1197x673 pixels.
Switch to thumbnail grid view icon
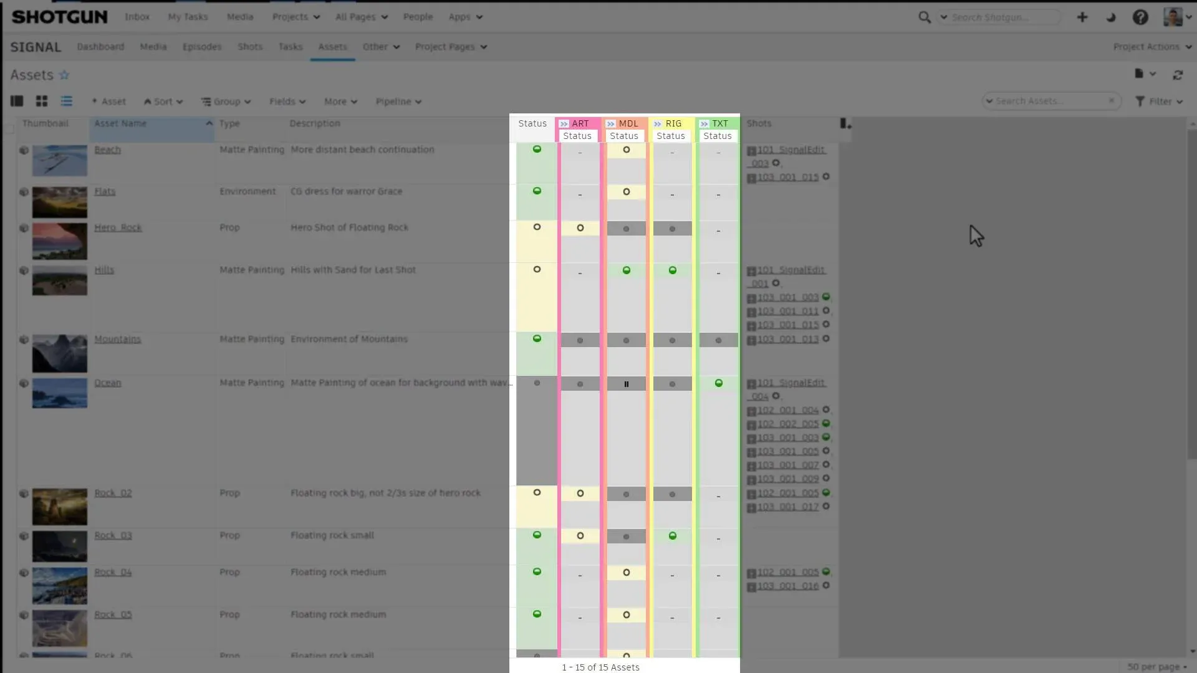pos(42,101)
